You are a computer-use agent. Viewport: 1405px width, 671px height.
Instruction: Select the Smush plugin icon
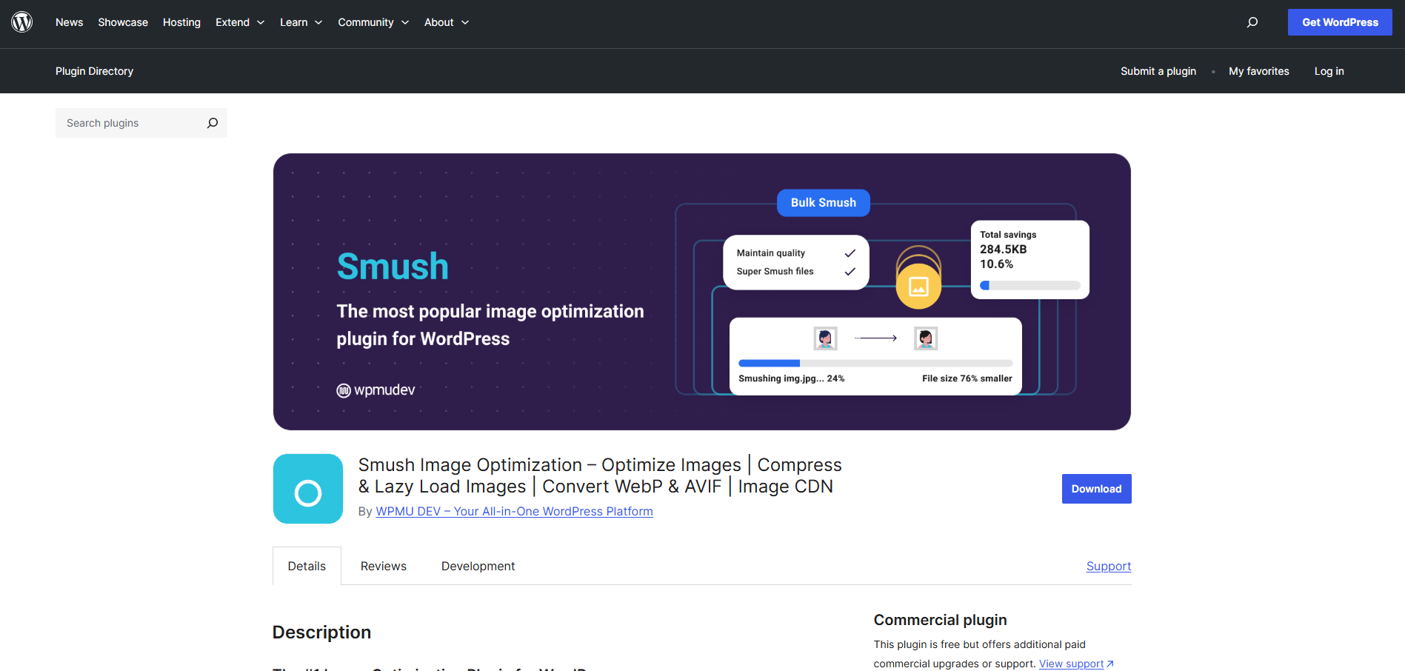tap(307, 488)
